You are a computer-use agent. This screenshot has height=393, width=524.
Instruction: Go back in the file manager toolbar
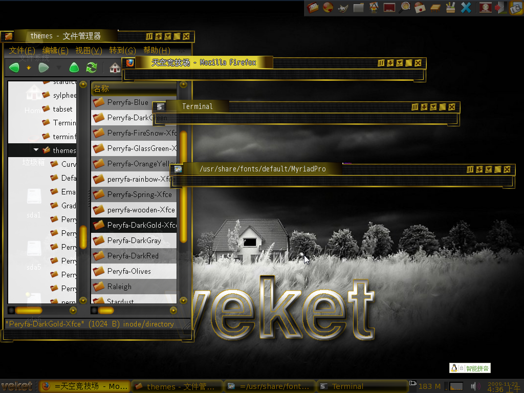[x=14, y=68]
